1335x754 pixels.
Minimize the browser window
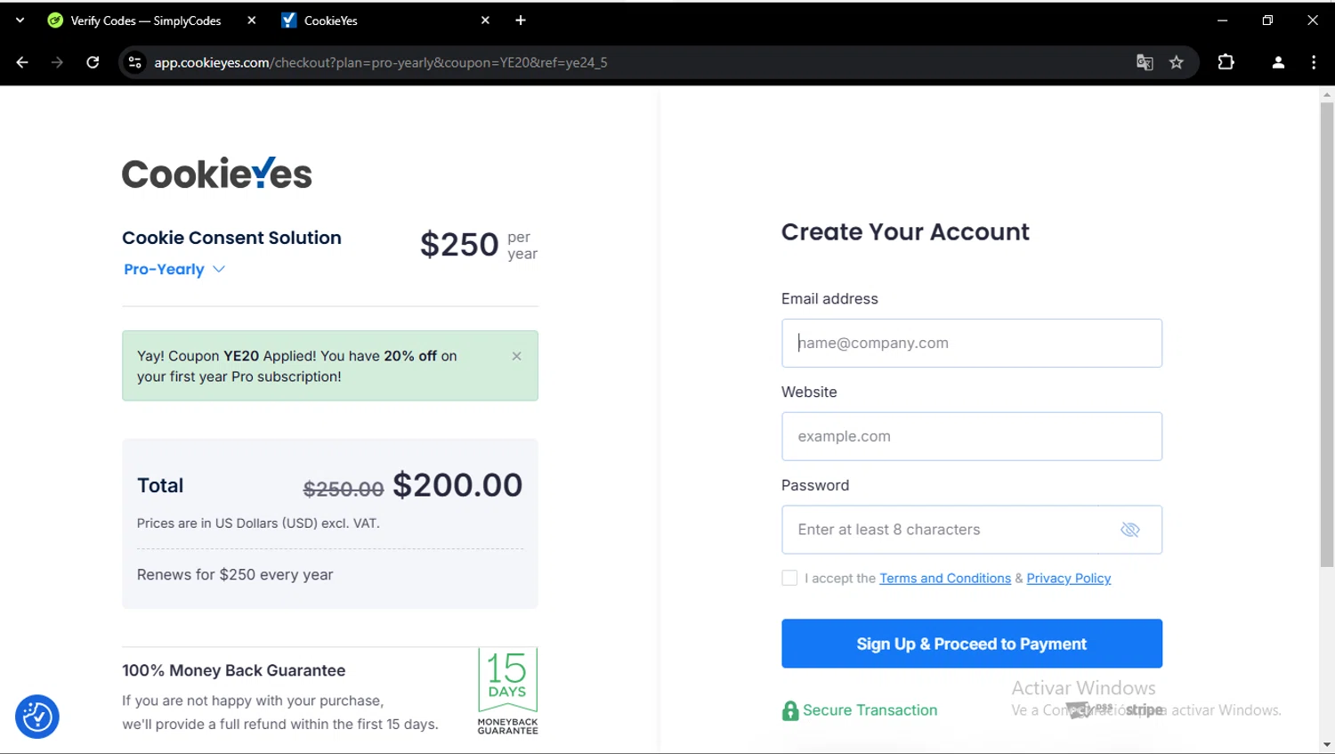[1222, 20]
